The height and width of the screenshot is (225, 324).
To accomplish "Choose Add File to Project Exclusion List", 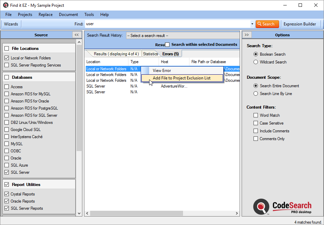I will [182, 78].
